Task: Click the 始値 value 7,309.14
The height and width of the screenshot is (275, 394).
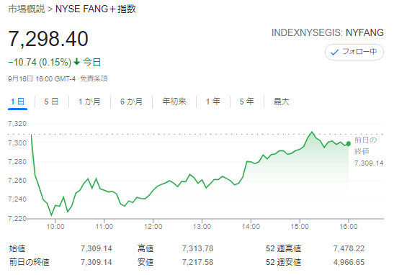Action: (97, 248)
